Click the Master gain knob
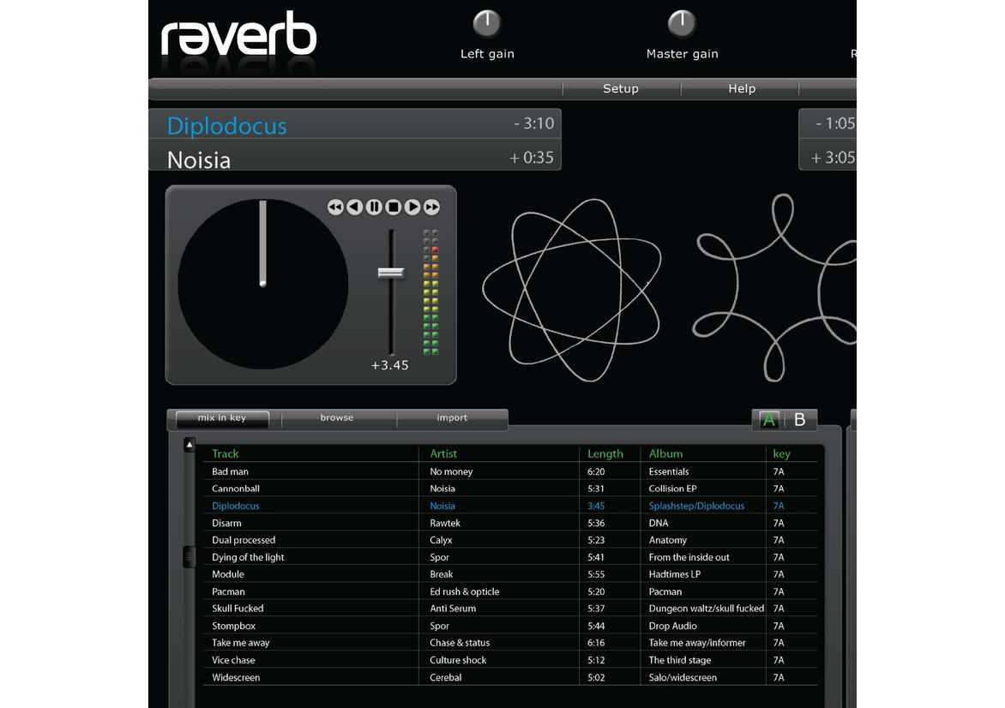 [x=682, y=23]
